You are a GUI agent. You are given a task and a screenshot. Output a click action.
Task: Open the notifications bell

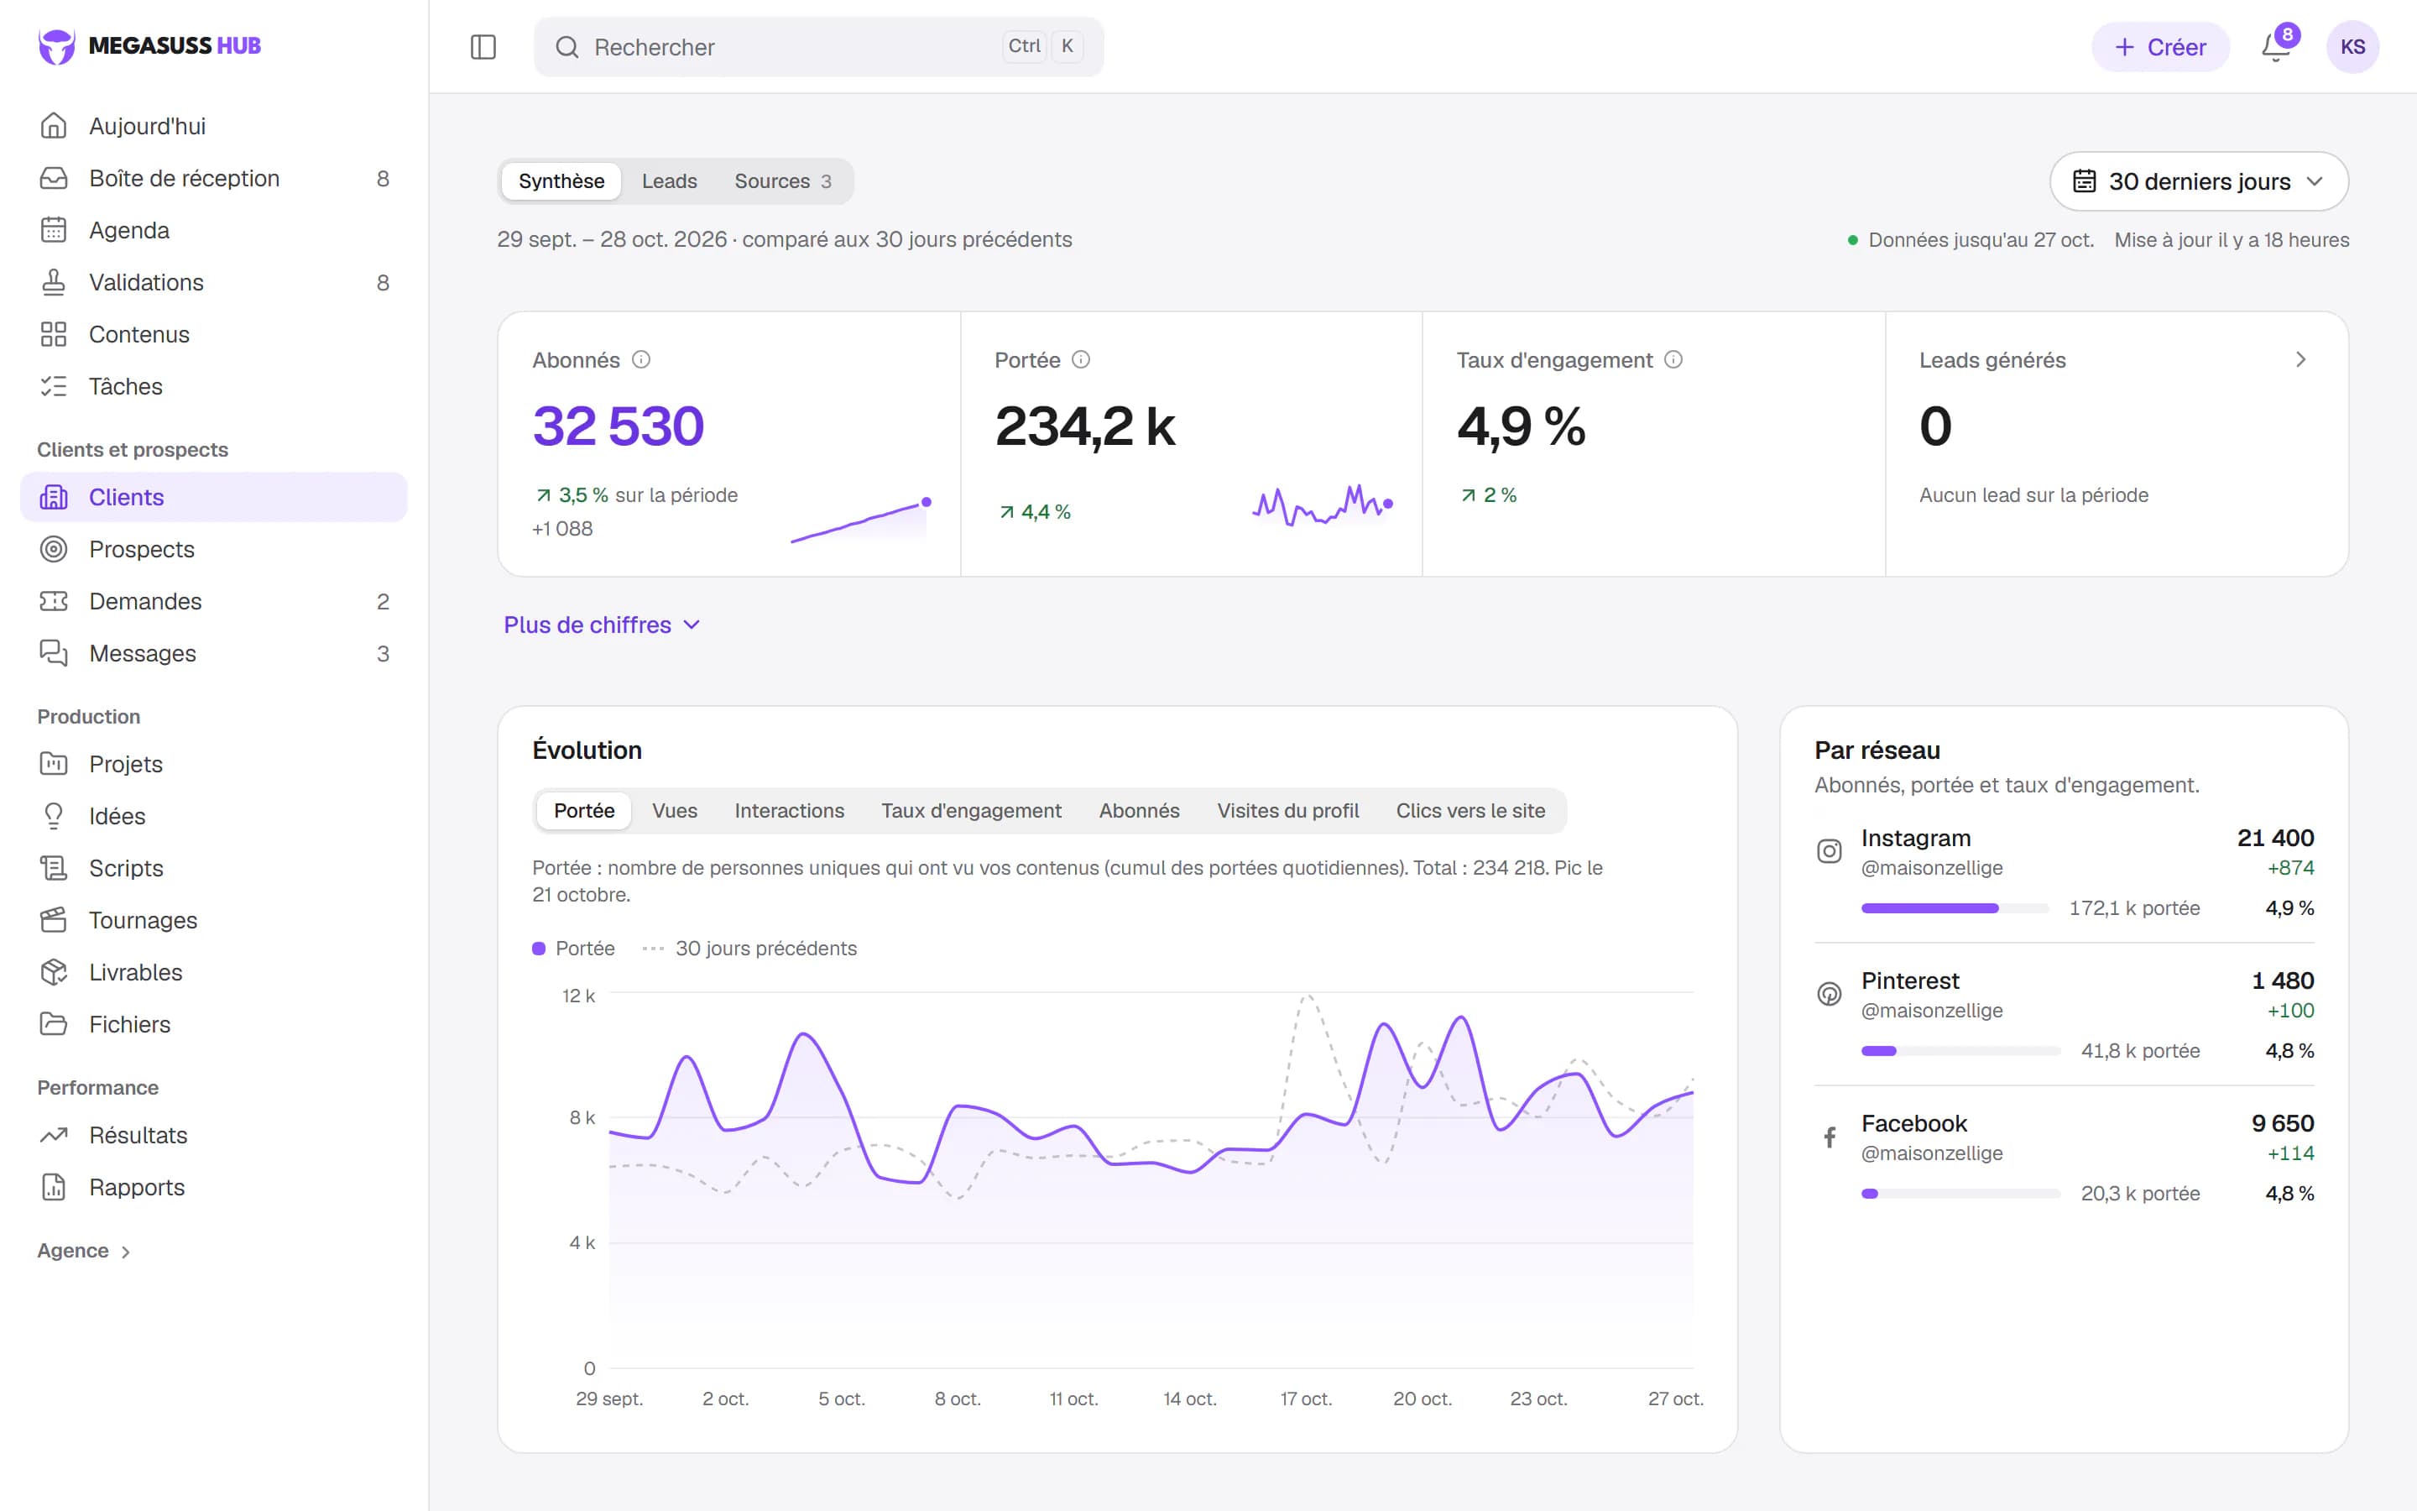click(x=2276, y=47)
